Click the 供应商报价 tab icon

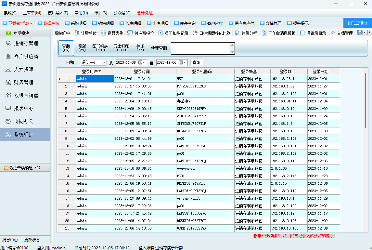(x=130, y=33)
